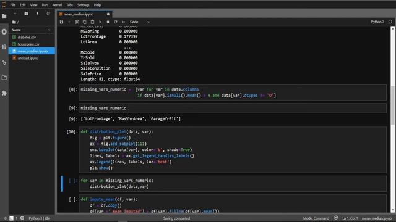The width and height of the screenshot is (396, 222).
Task: Open the View menu
Action: [x=33, y=5]
